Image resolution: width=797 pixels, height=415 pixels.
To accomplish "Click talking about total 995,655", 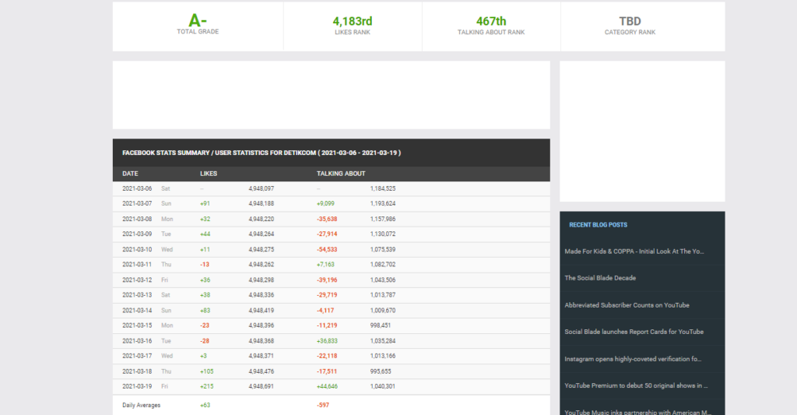I will click(380, 371).
